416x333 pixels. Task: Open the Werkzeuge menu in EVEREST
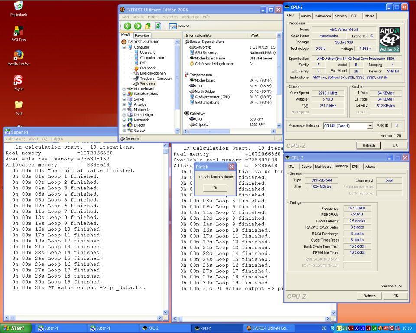click(190, 17)
